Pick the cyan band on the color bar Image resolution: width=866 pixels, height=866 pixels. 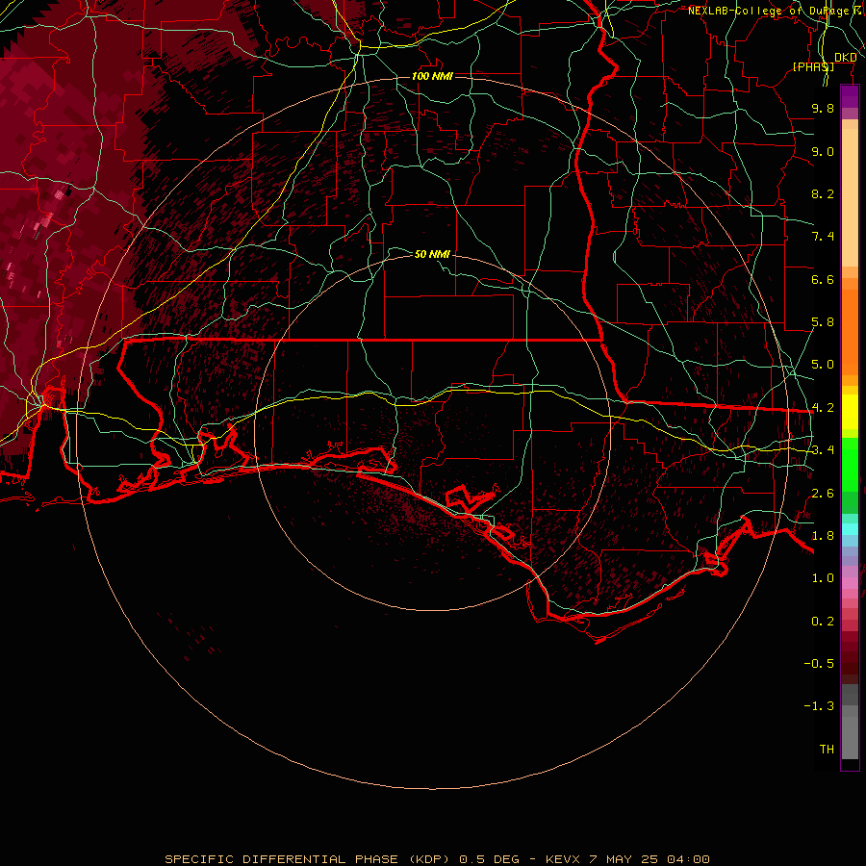[850, 529]
